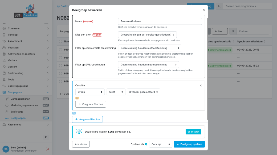Click the Naam input field

(160, 21)
